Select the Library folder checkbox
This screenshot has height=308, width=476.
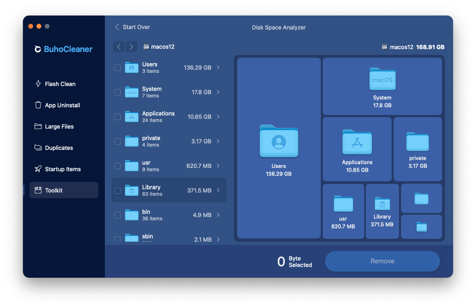point(117,190)
